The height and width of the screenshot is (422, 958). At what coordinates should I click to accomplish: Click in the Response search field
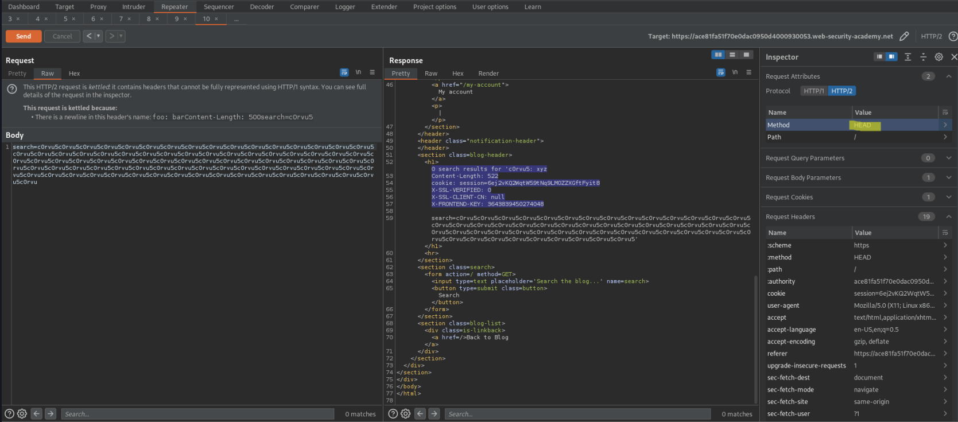point(577,414)
